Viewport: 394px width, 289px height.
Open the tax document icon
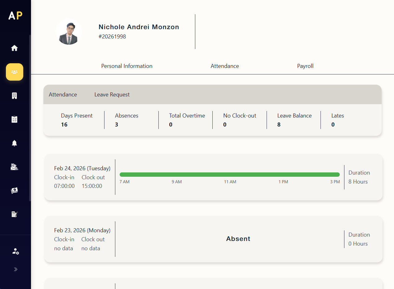[15, 214]
